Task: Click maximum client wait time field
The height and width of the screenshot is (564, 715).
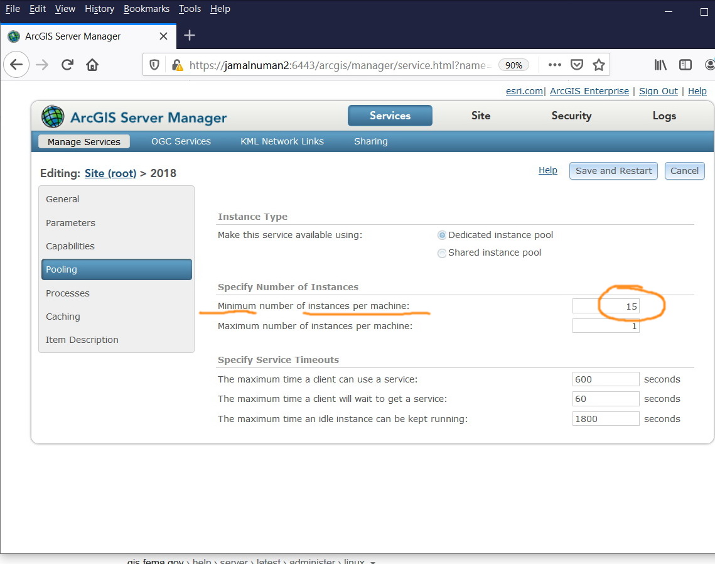Action: pos(606,399)
